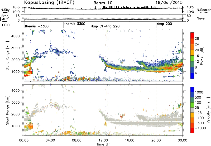Click the 'Slant Range [km]' label of the velocity panel
Viewport: 211px width, 146px height.
click(x=7, y=110)
